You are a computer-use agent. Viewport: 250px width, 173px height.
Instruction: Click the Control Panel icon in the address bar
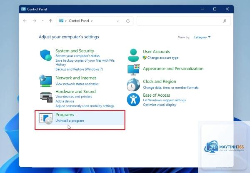pos(61,20)
